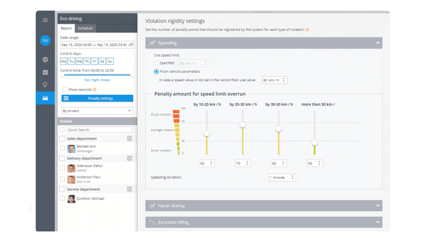Image resolution: width=430 pixels, height=242 pixels.
Task: Click the DU user avatar
Action: tap(45, 40)
